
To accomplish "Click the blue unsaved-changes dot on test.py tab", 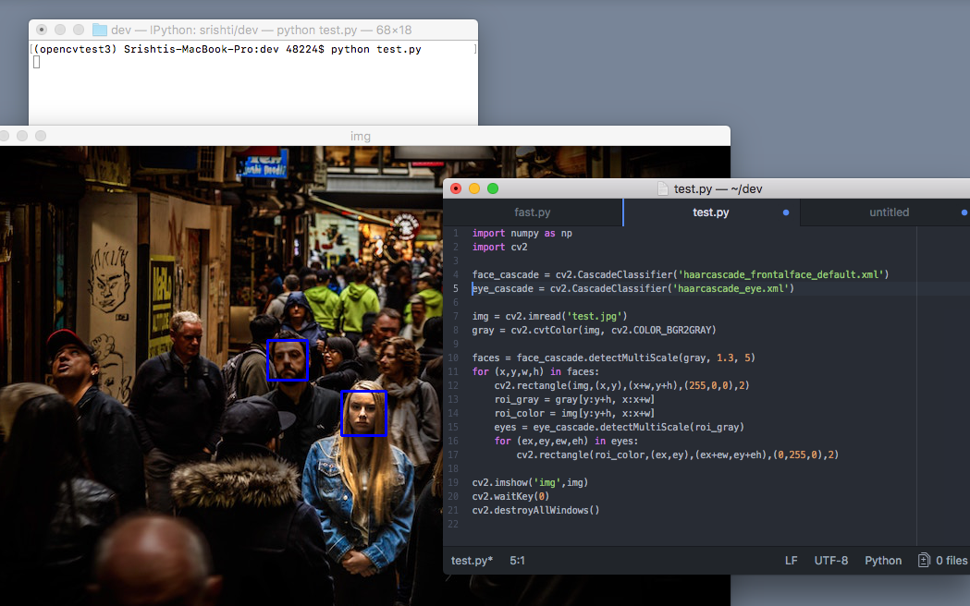I will pos(785,212).
